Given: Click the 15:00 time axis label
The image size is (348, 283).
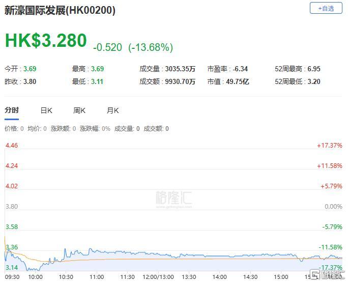Looking at the screenshot, I should 281,277.
